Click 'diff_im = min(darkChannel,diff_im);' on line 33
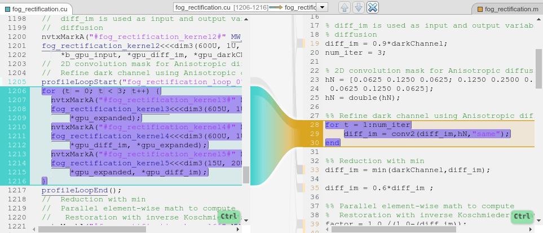Image resolution: width=543 pixels, height=233 pixels. coord(408,170)
